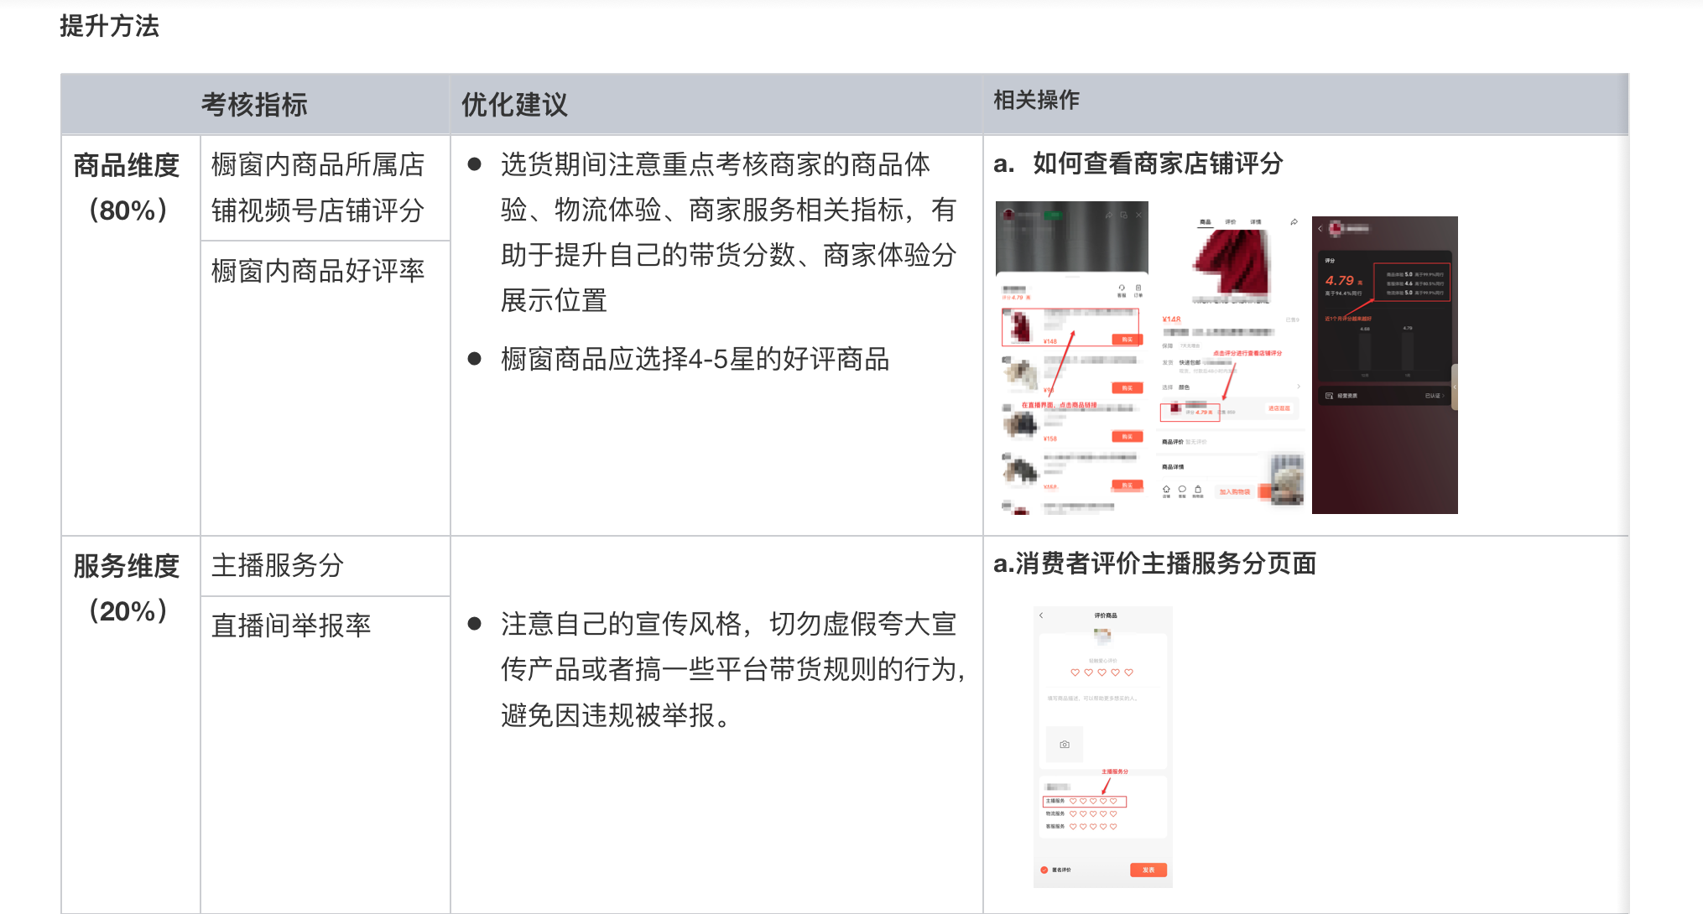The height and width of the screenshot is (914, 1703).
Task: Open the 经营资质 已认证 chevron row
Action: pos(1443,395)
